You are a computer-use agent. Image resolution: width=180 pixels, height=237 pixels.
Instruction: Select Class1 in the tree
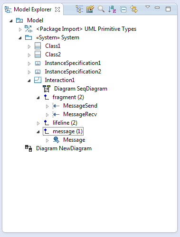click(x=53, y=46)
